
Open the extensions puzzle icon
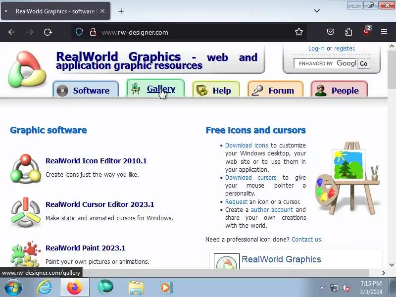point(348,32)
